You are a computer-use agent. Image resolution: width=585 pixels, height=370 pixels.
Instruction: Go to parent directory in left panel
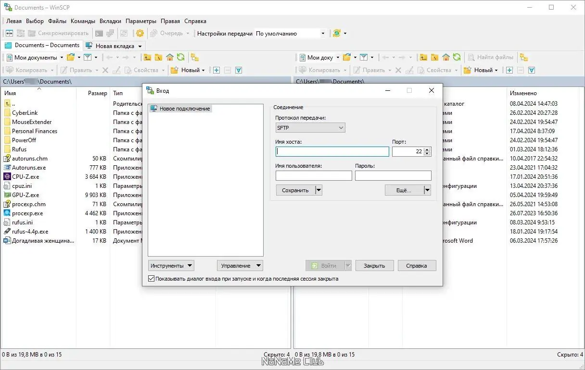pos(147,57)
